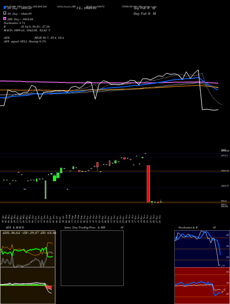Click the 'Stochastics: 5.71' reading
This screenshot has height=304, width=230.
(14, 23)
